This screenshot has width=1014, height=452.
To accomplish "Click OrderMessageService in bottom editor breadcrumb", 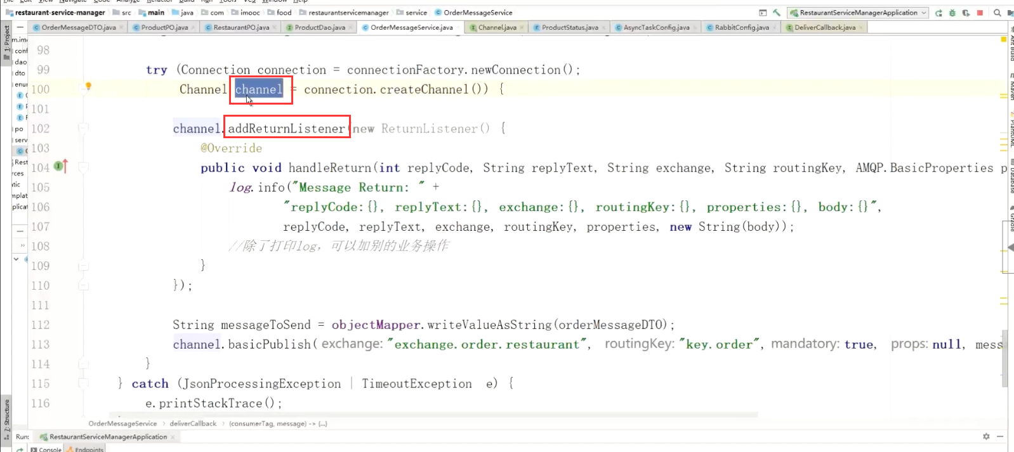I will coord(122,423).
